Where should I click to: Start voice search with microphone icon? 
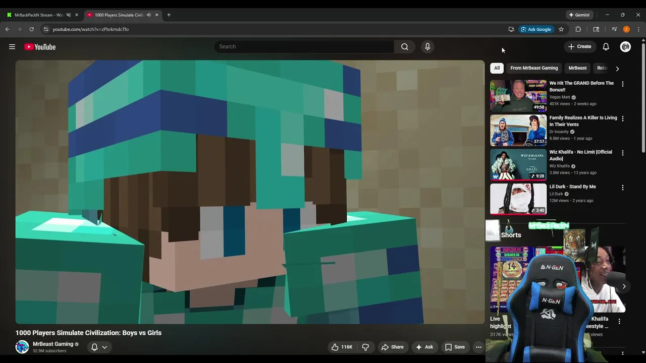427,47
